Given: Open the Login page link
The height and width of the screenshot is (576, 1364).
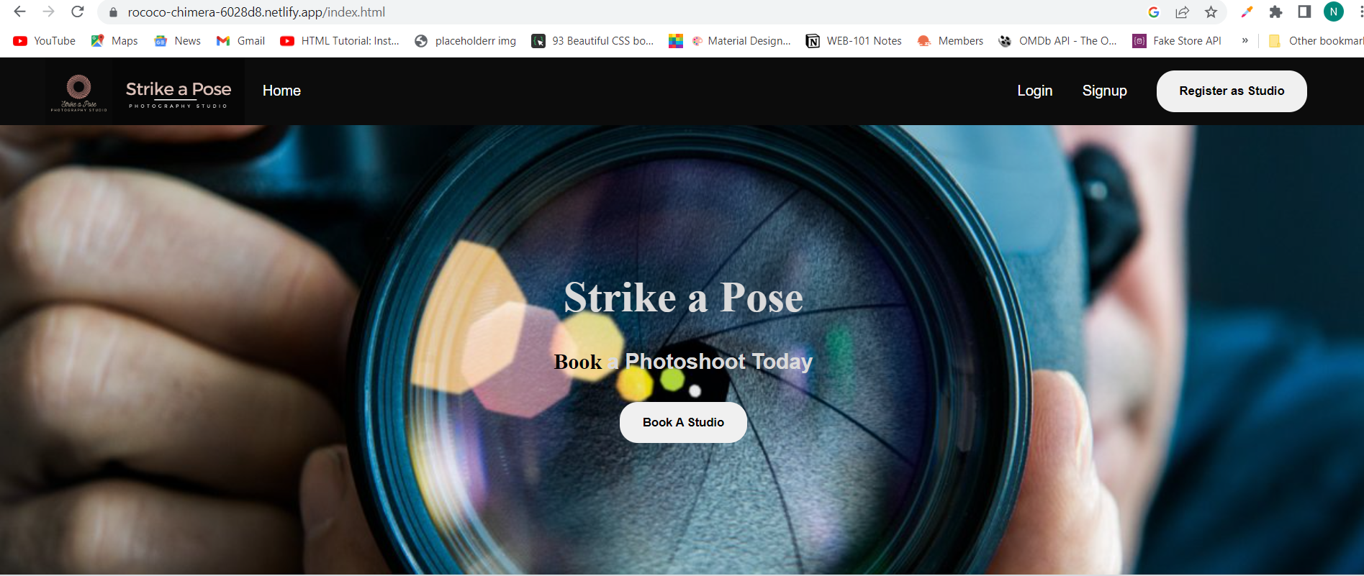Looking at the screenshot, I should [1035, 91].
